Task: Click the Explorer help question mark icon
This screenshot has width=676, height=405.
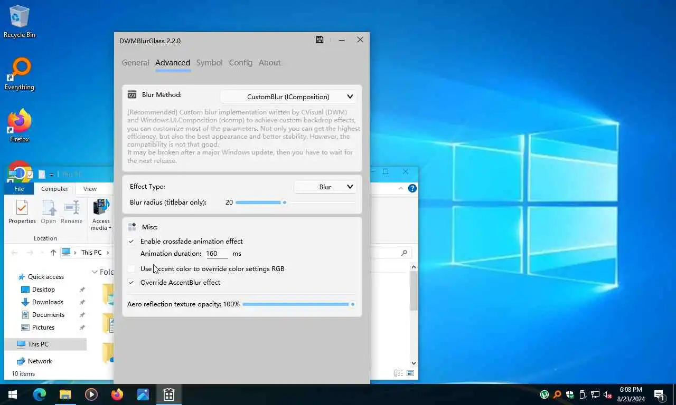Action: click(x=412, y=188)
